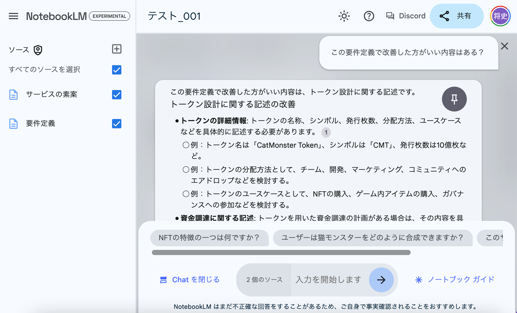Toggle the 要件定義 source checkbox
517x313 pixels.
pyautogui.click(x=117, y=124)
